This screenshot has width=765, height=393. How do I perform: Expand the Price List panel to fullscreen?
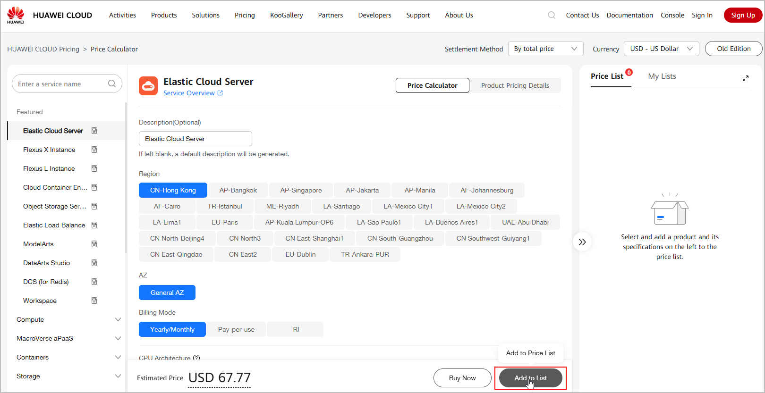pyautogui.click(x=745, y=78)
